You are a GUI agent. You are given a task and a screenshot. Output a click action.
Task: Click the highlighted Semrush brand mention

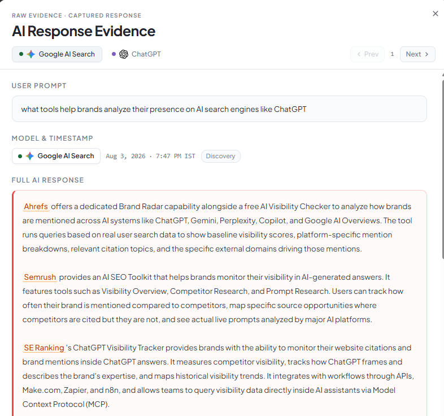click(x=40, y=277)
